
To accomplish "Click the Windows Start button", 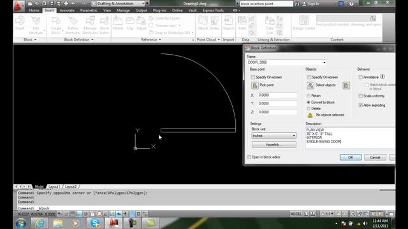I will [x=21, y=223].
